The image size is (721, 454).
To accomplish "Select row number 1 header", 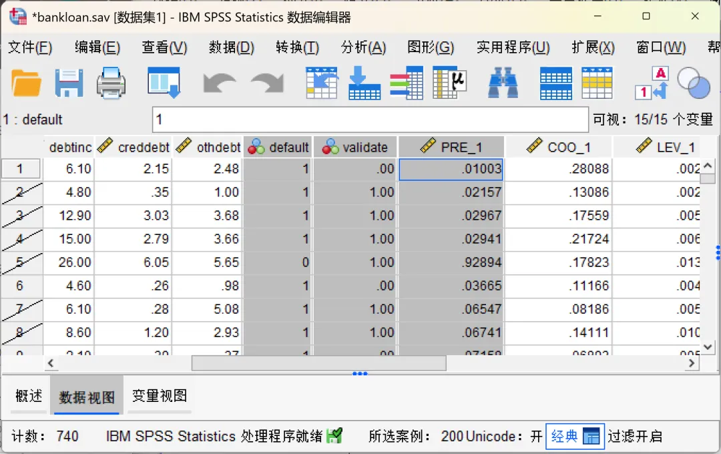I will (x=21, y=169).
